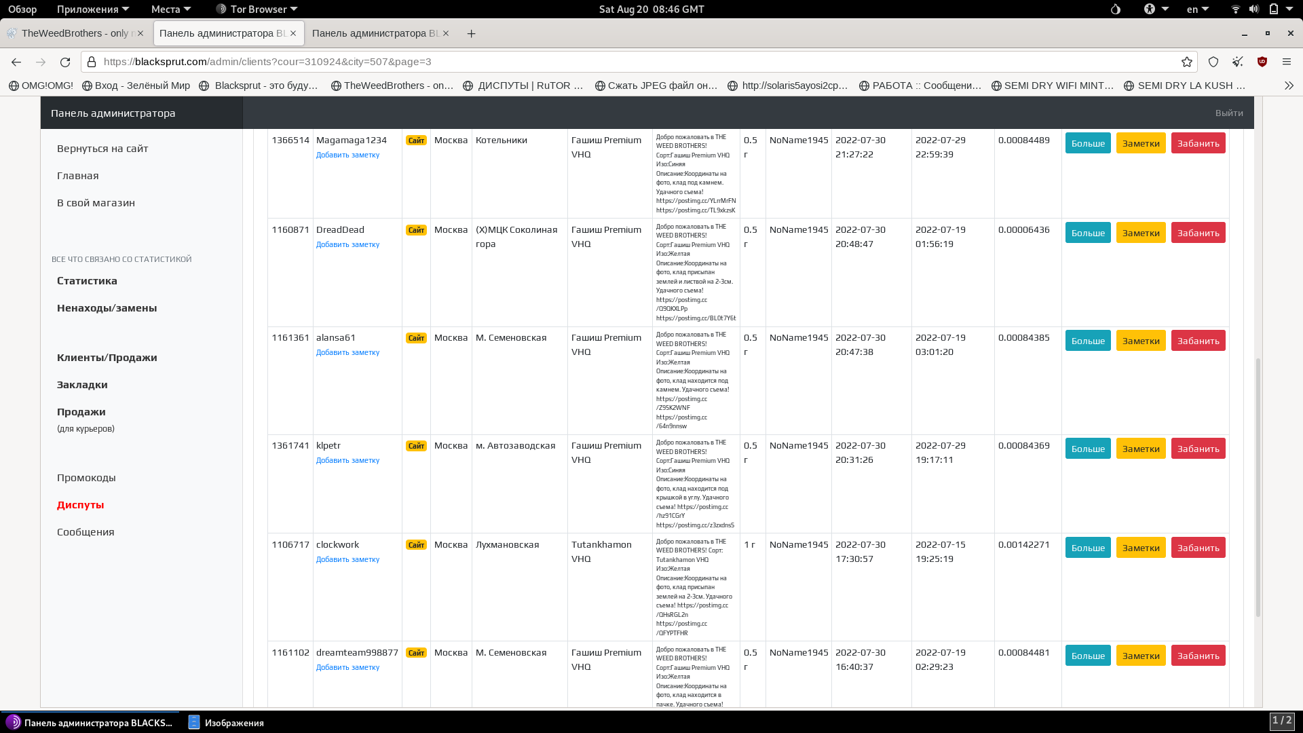Open the Статистика section
Screen dimensions: 1303x733
(87, 281)
